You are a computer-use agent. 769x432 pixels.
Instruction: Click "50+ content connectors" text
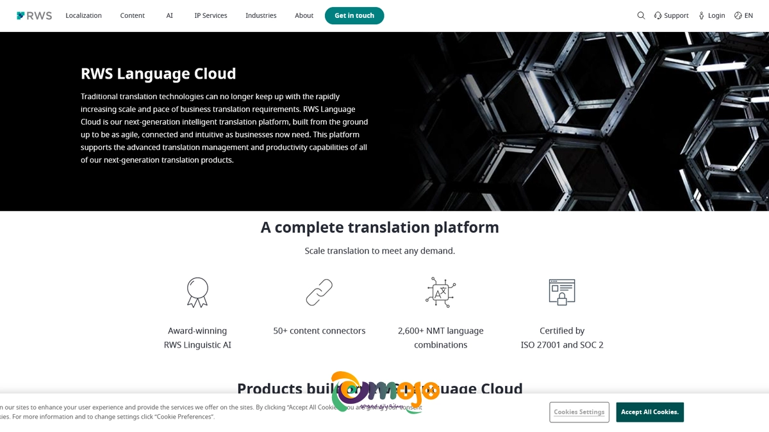319,331
